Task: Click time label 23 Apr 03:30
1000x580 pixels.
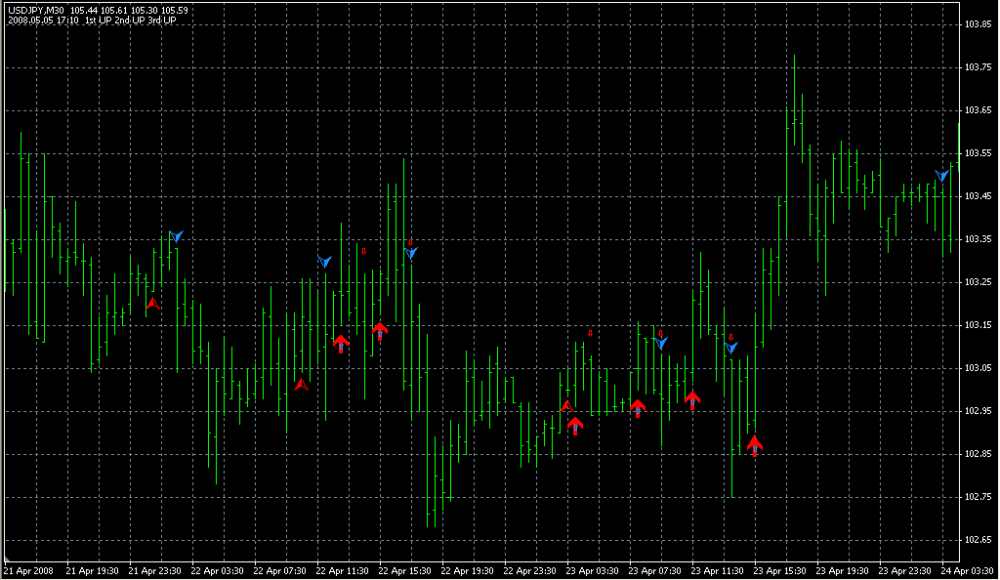Action: [592, 571]
